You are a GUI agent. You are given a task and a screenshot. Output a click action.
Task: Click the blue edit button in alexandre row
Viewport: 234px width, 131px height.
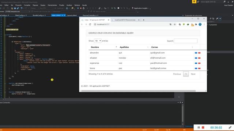(196, 53)
